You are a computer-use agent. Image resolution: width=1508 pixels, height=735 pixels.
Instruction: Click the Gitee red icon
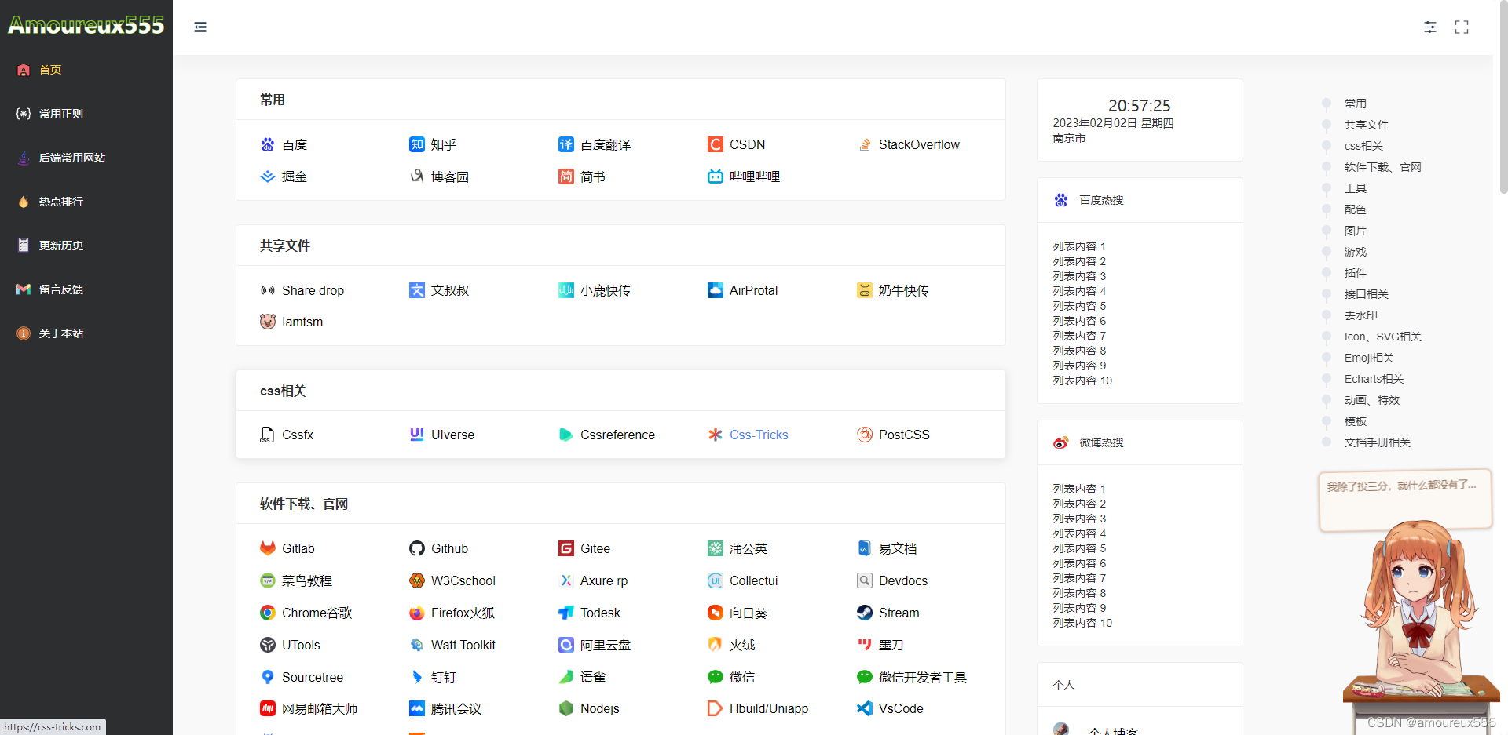pos(566,548)
